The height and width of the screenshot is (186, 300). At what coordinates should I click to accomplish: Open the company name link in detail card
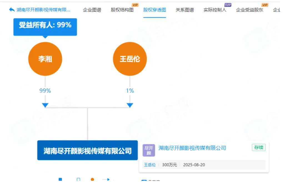click(x=192, y=148)
